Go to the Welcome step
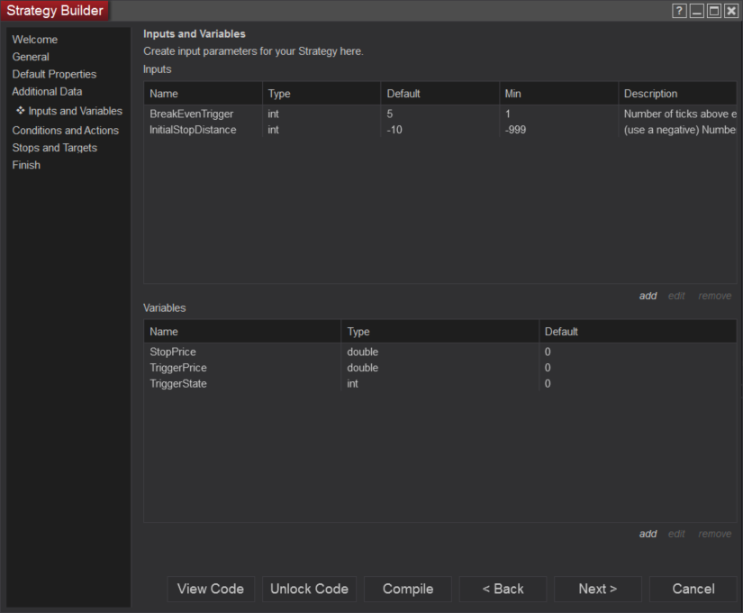 (35, 40)
